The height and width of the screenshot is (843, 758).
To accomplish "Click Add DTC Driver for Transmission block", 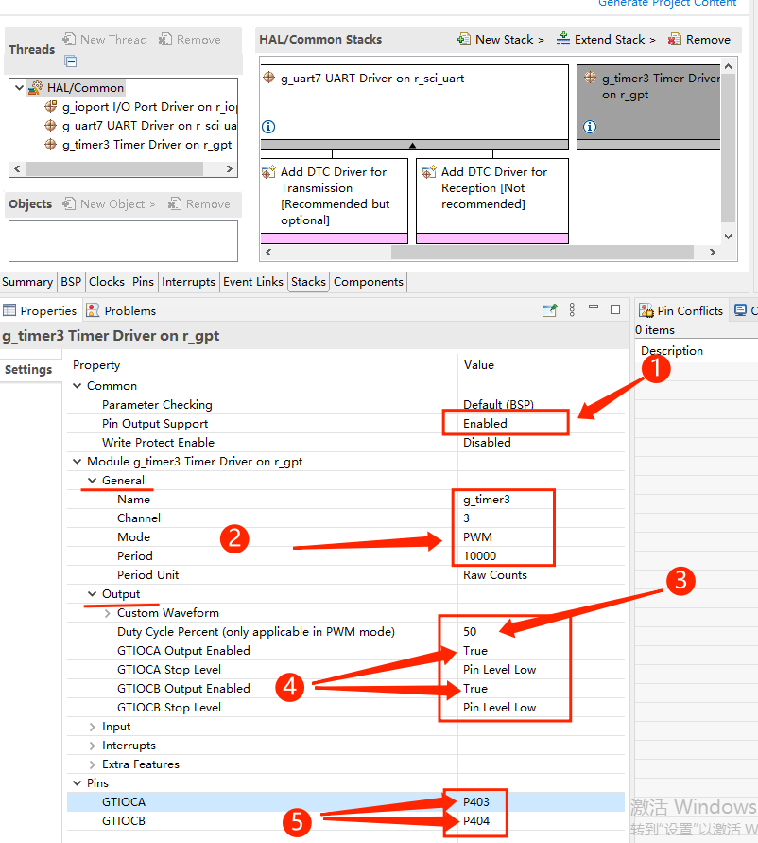I will (334, 196).
